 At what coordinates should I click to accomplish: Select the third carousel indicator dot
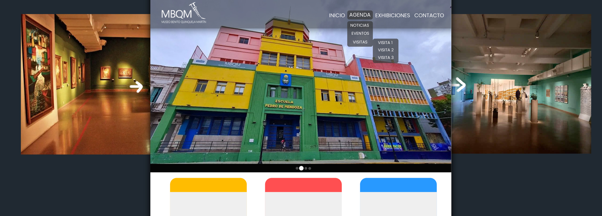click(306, 168)
